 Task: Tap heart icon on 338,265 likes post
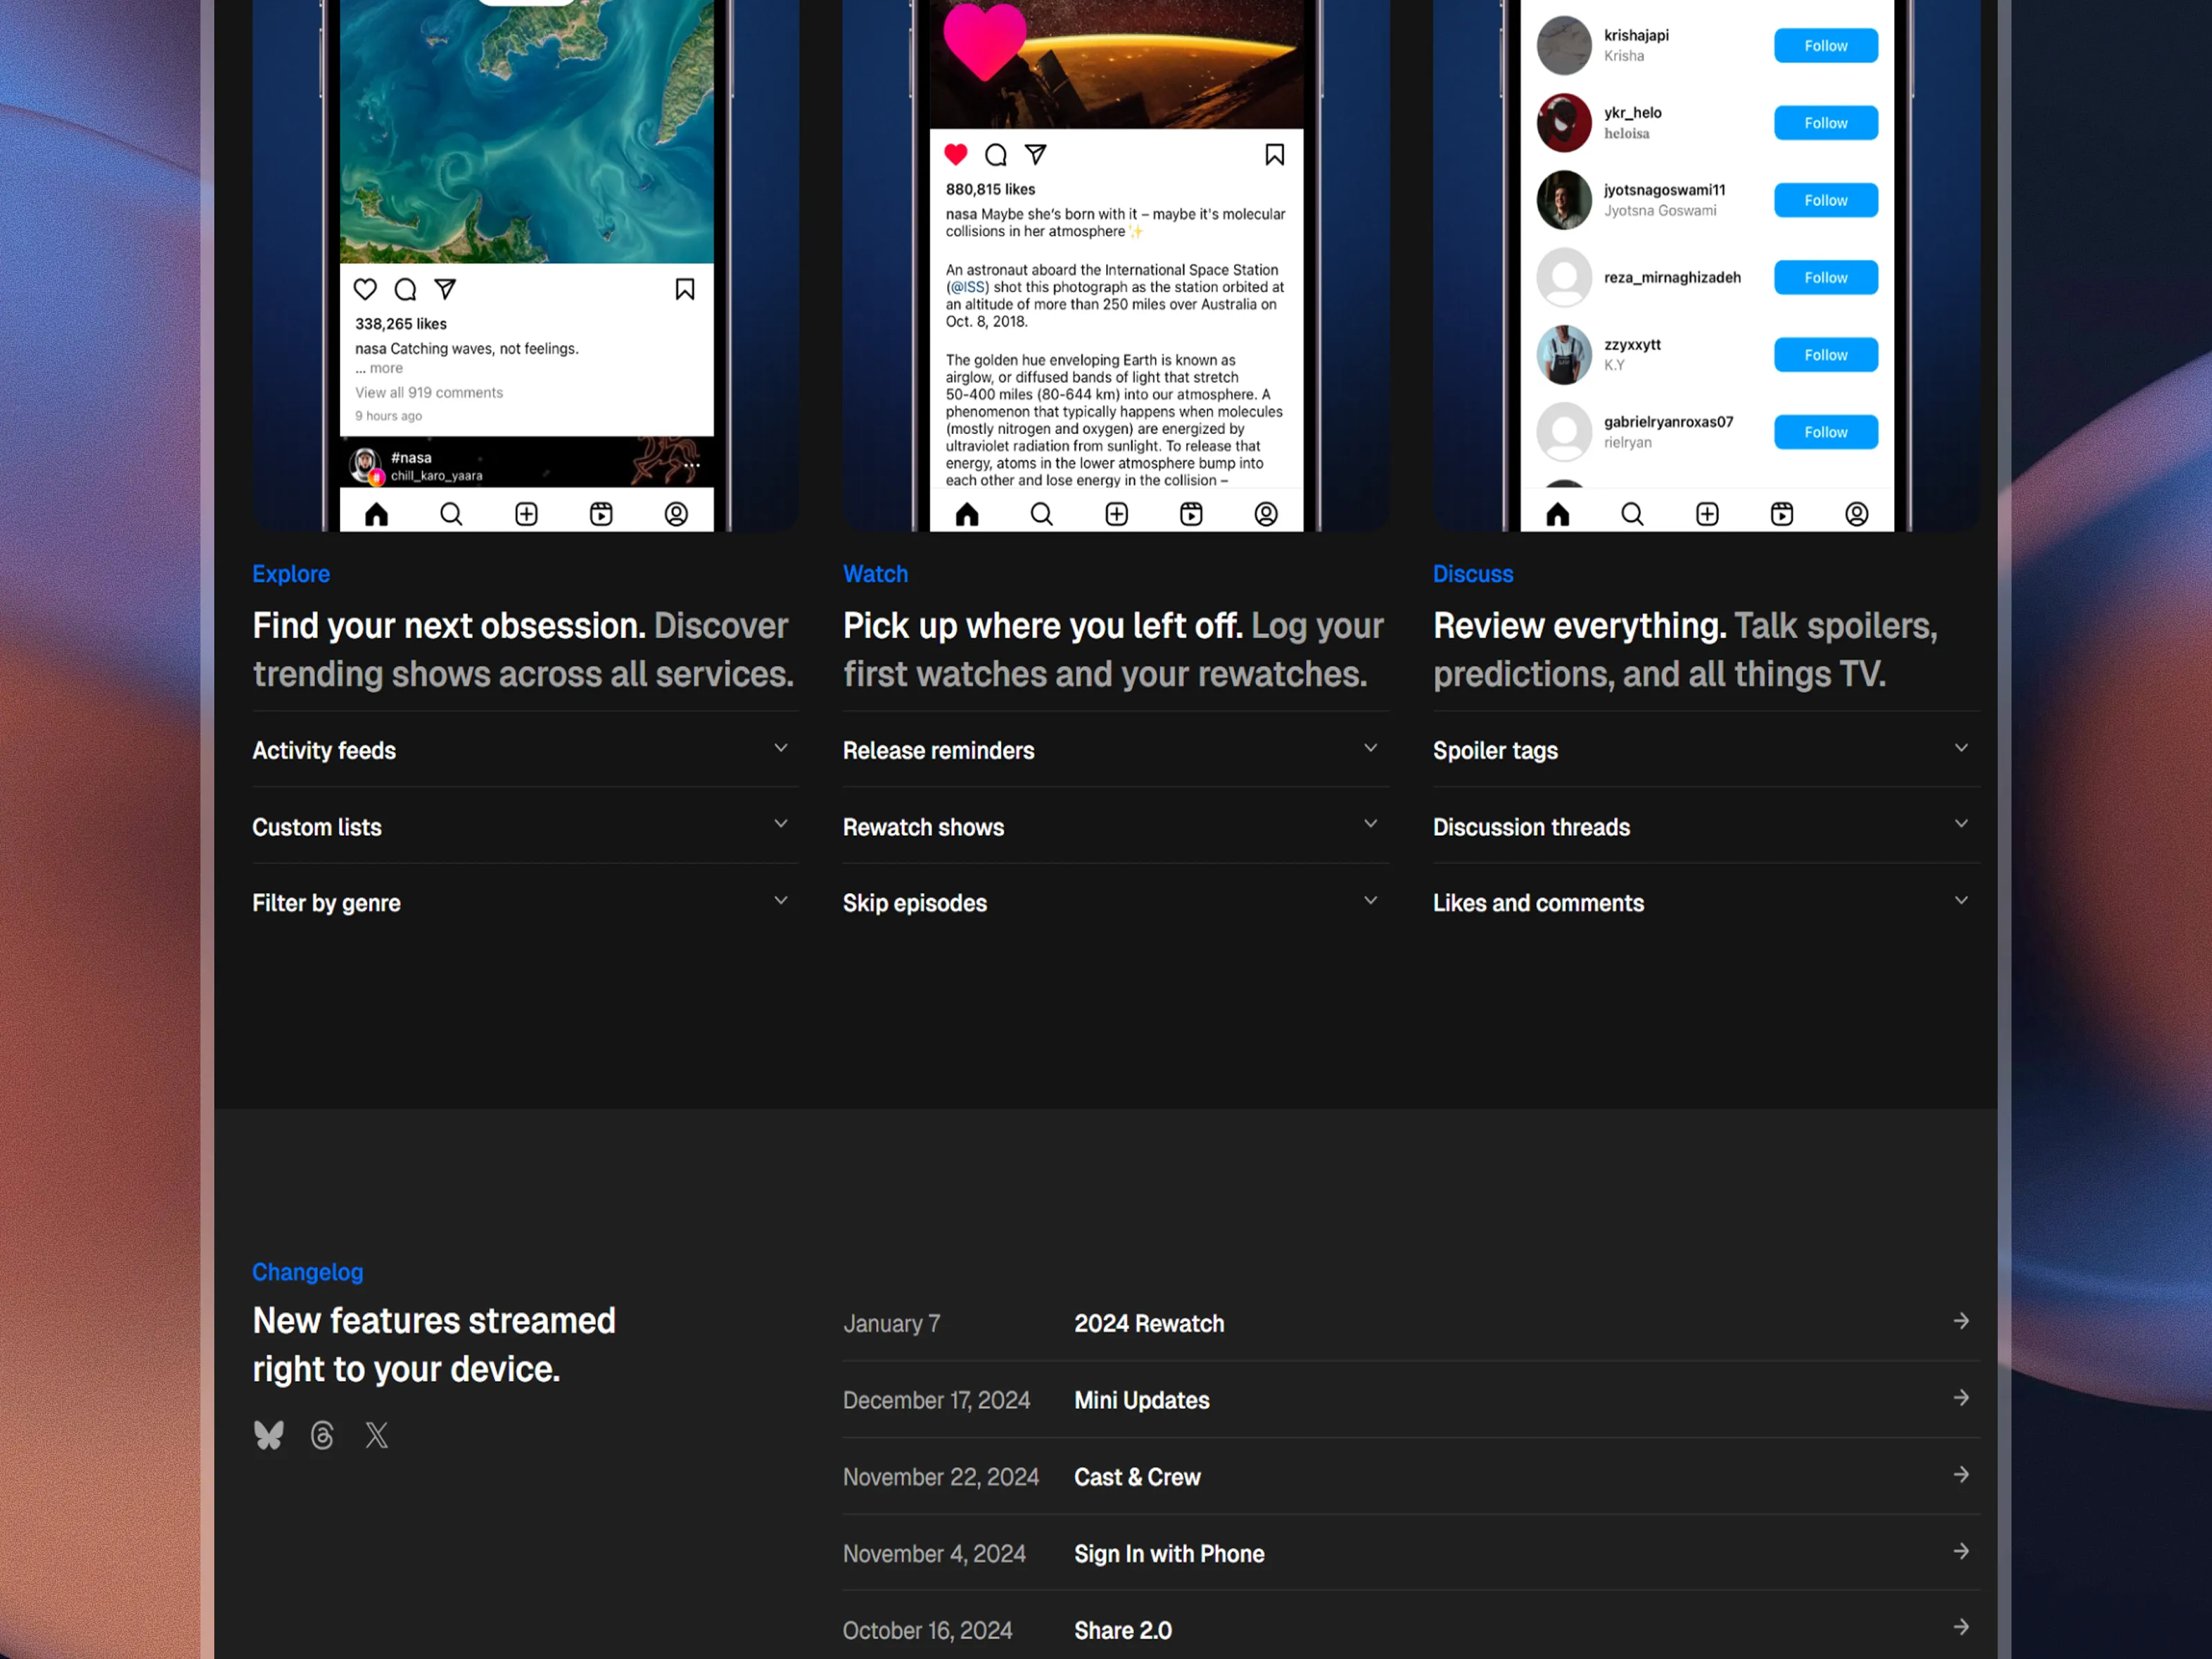pyautogui.click(x=365, y=290)
